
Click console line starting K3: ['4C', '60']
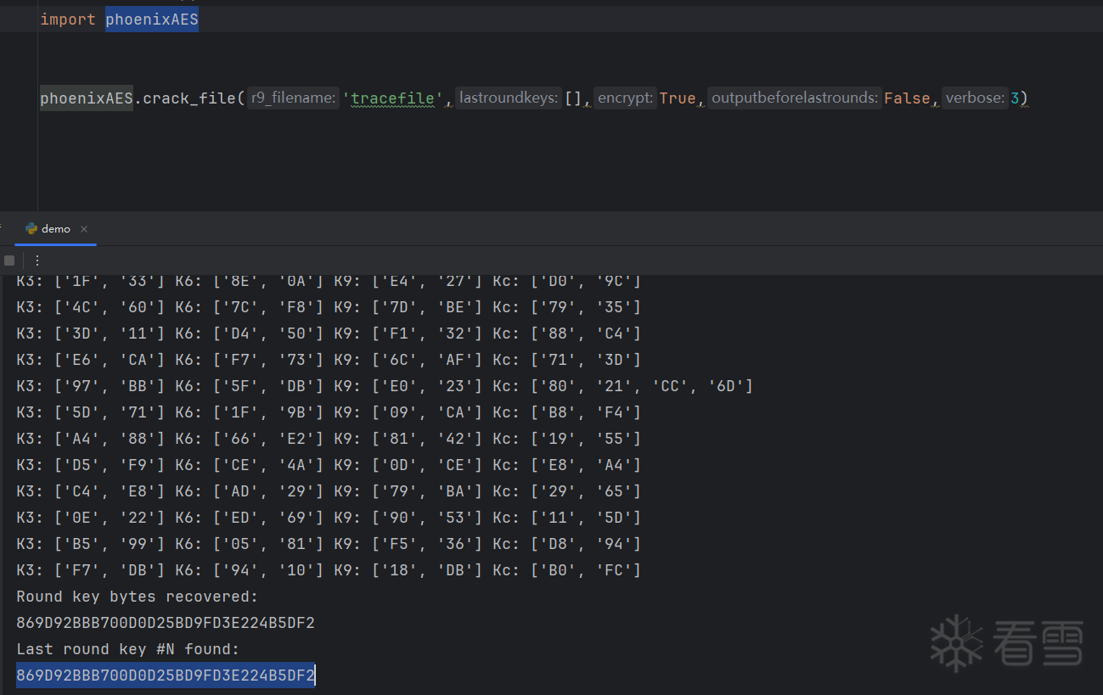click(329, 306)
